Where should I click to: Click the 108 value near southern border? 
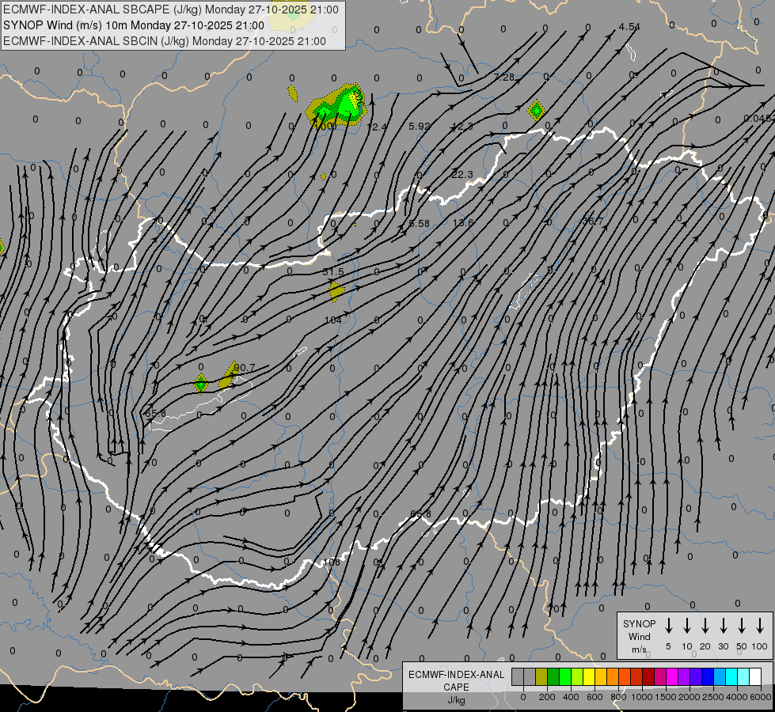[x=332, y=562]
